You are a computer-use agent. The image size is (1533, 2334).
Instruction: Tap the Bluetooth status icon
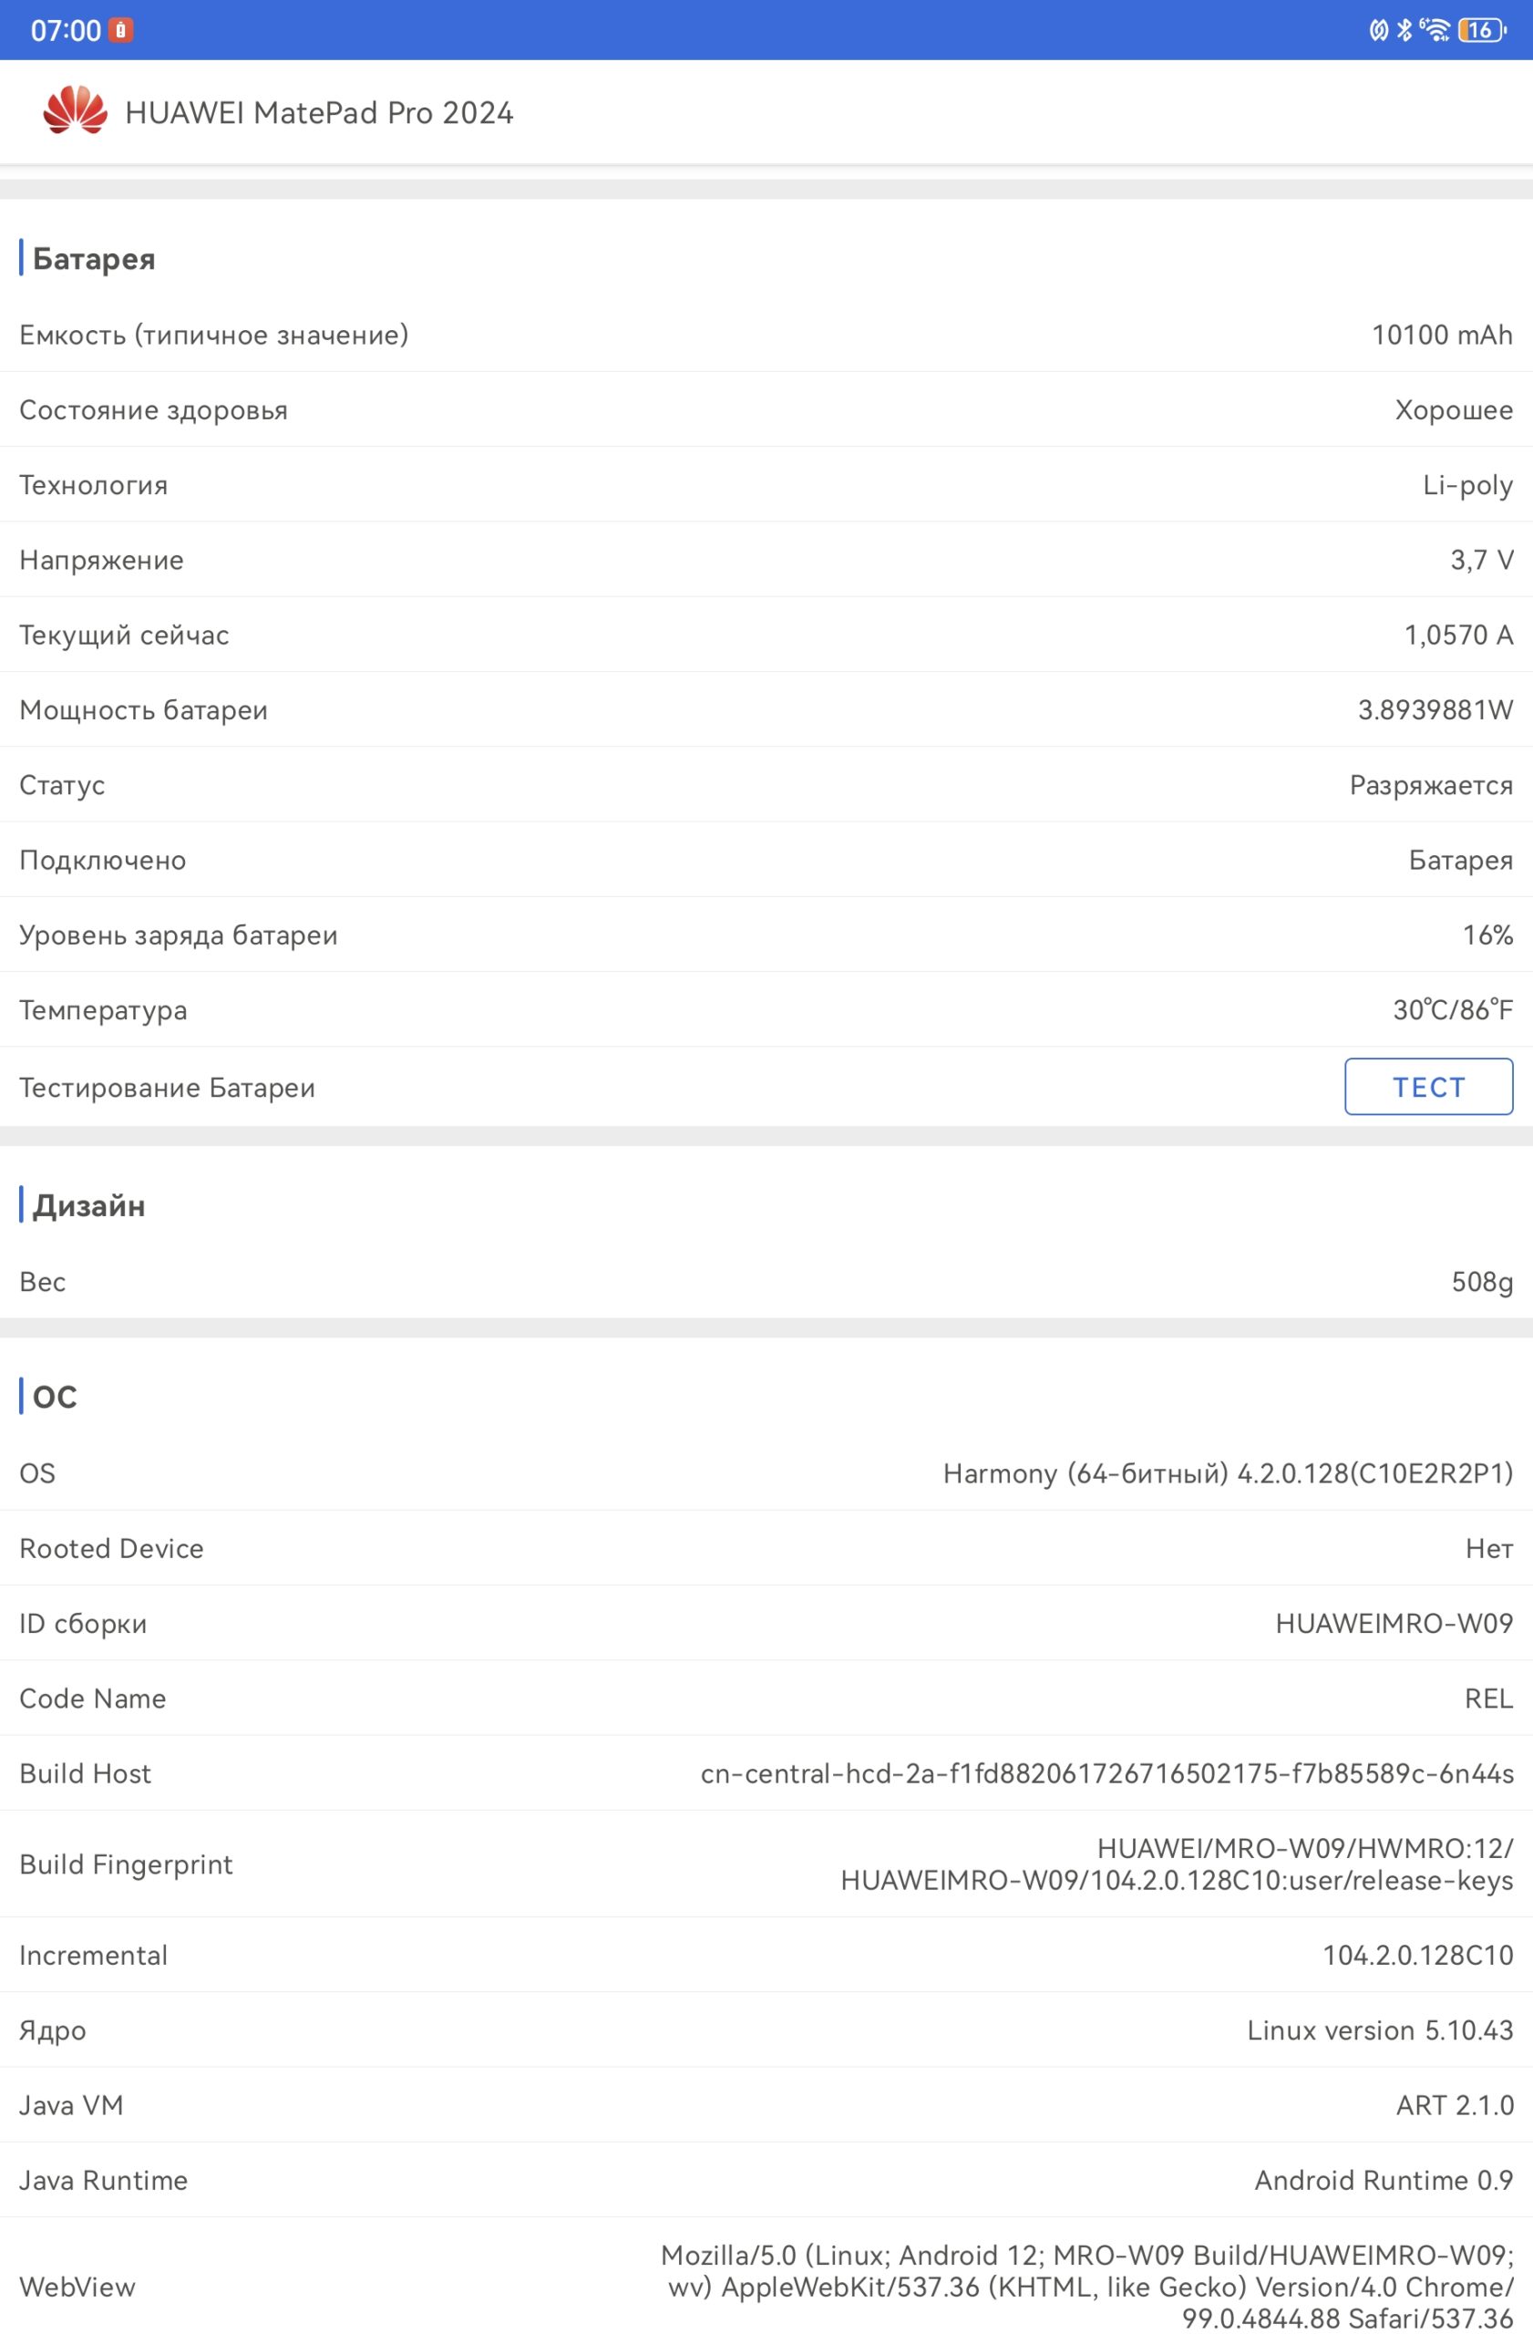[1404, 30]
